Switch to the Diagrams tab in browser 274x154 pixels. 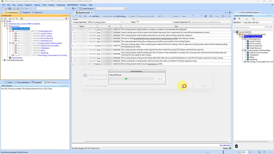(x=25, y=12)
